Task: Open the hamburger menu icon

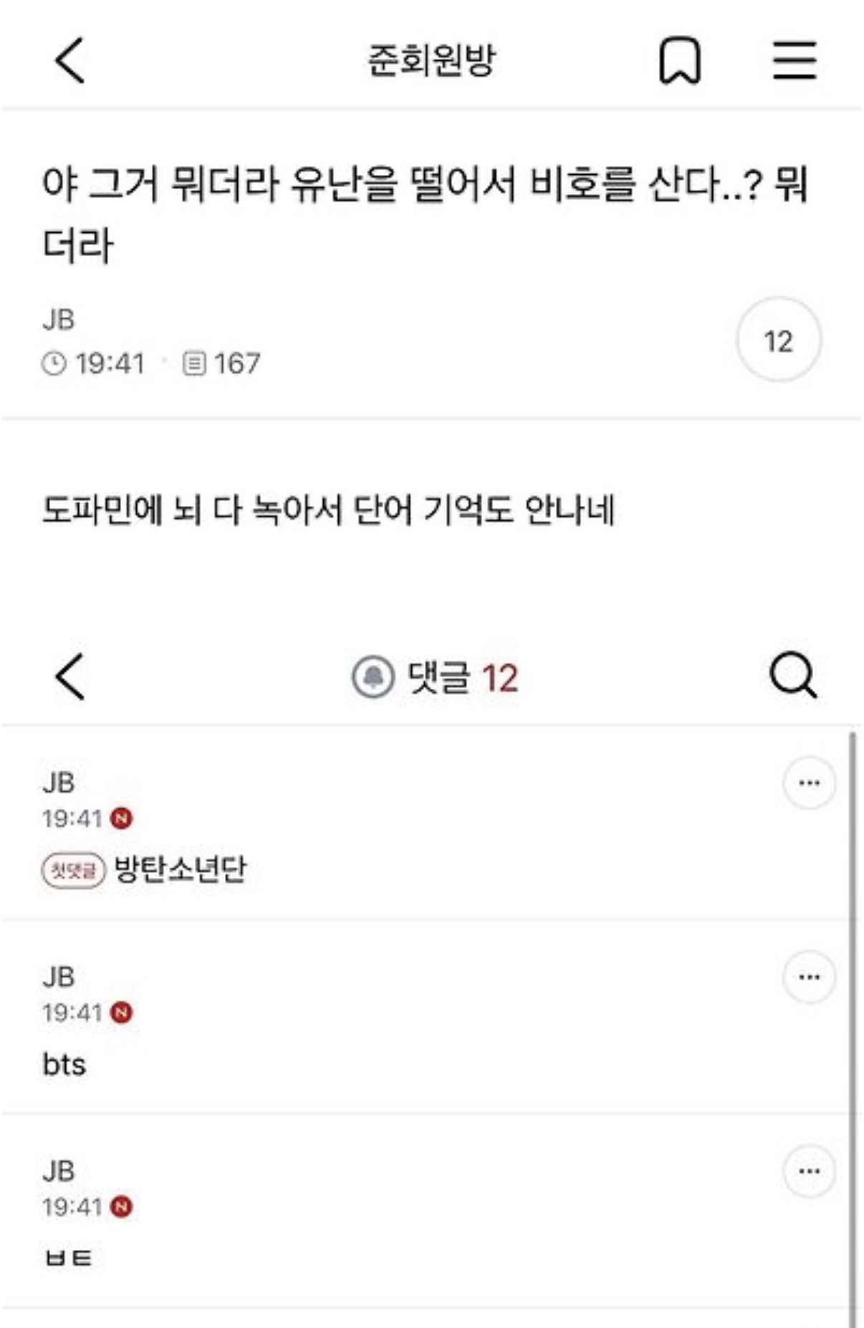Action: coord(795,59)
